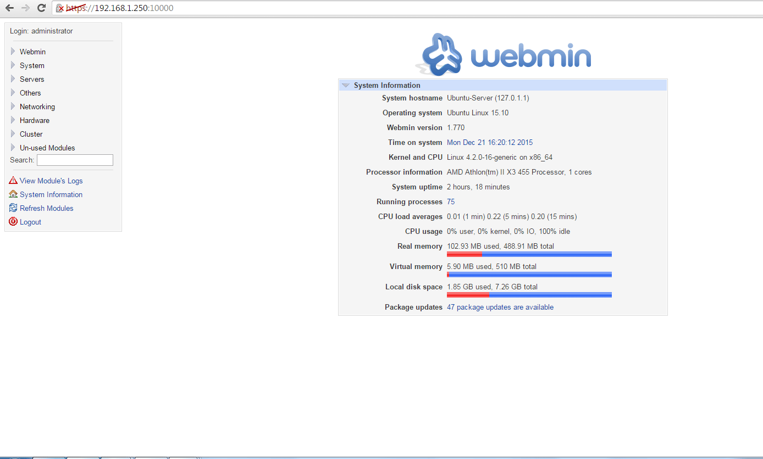Open the Cluster menu category
This screenshot has height=459, width=763.
[x=31, y=134]
